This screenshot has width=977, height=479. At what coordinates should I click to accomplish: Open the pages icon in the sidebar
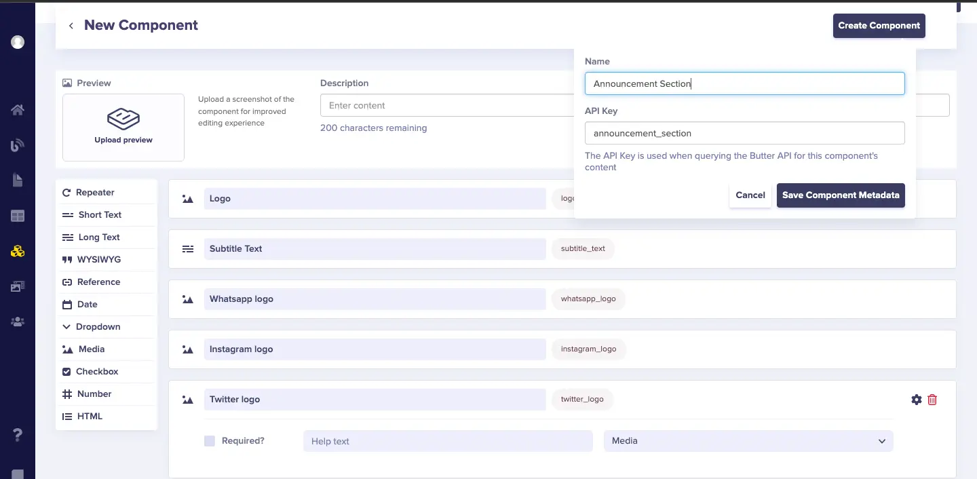tap(18, 180)
